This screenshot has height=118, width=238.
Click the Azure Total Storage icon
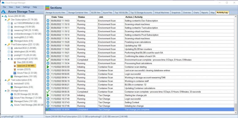click(x=12, y=105)
